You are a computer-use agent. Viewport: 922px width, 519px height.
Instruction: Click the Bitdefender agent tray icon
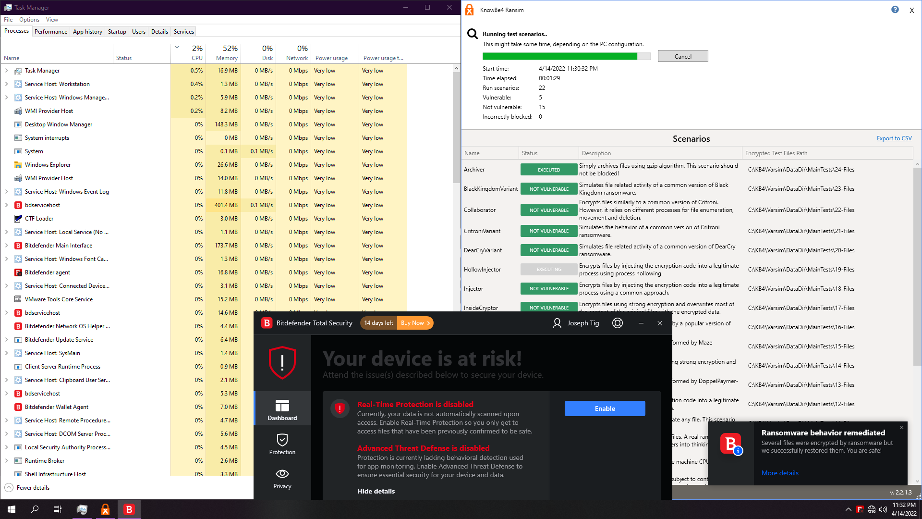(x=860, y=509)
